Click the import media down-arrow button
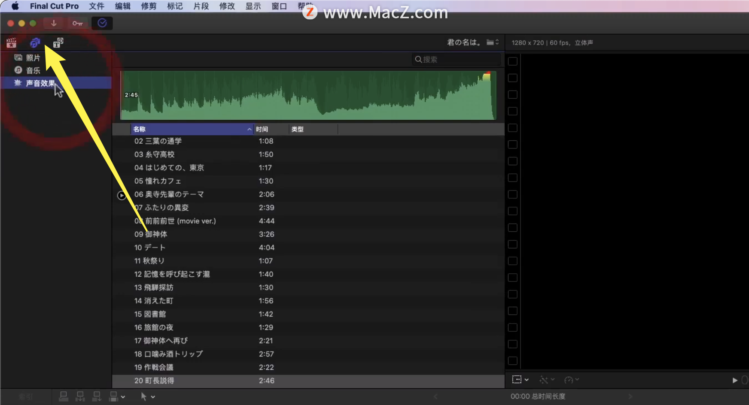 point(54,23)
